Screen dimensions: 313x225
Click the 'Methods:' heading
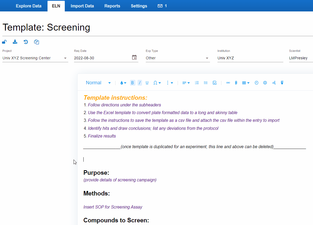pyautogui.click(x=97, y=193)
